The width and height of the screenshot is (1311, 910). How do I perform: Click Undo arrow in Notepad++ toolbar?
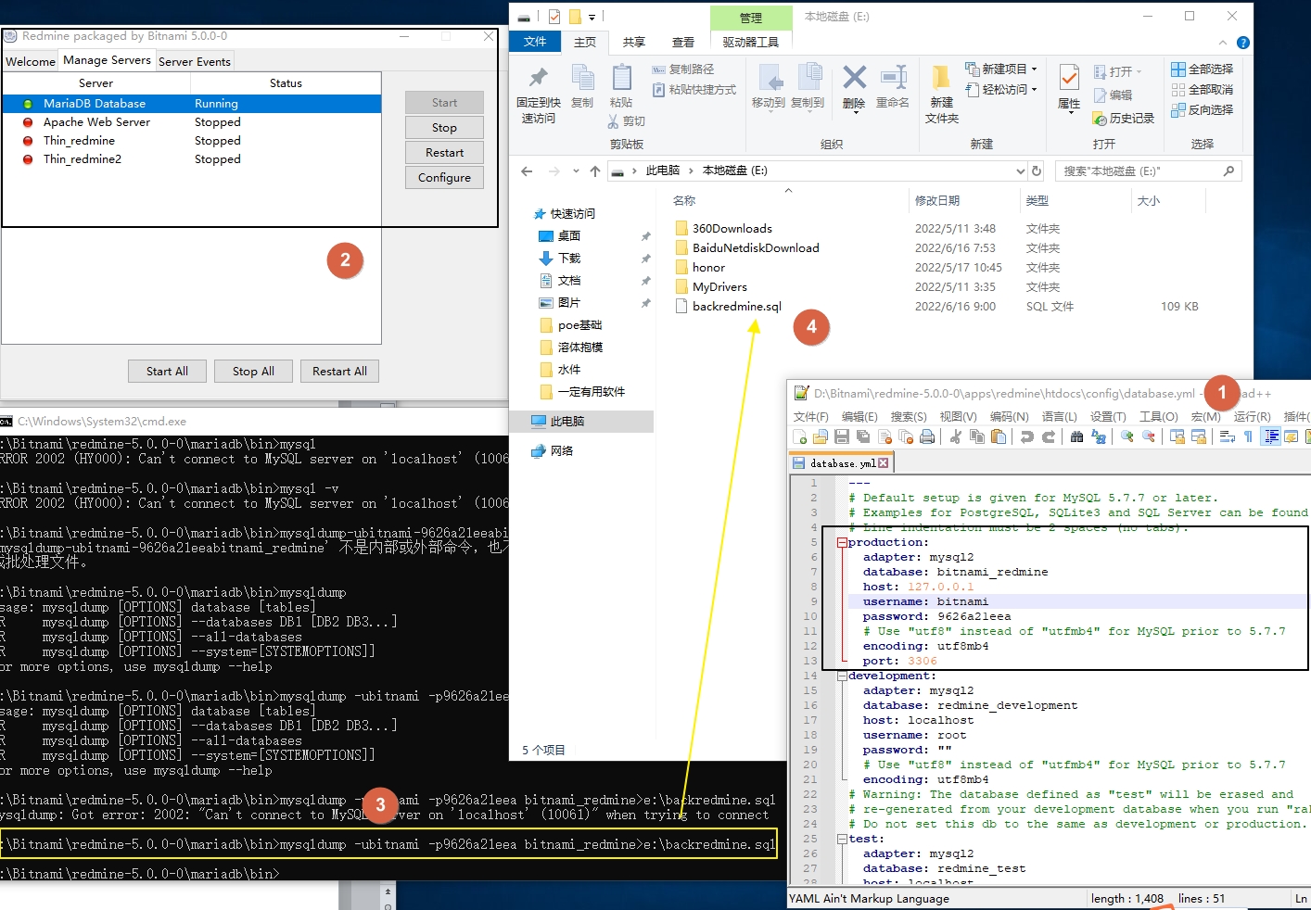tap(1026, 436)
